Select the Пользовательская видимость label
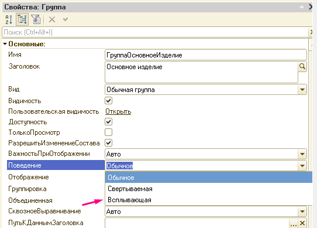 tap(54, 111)
